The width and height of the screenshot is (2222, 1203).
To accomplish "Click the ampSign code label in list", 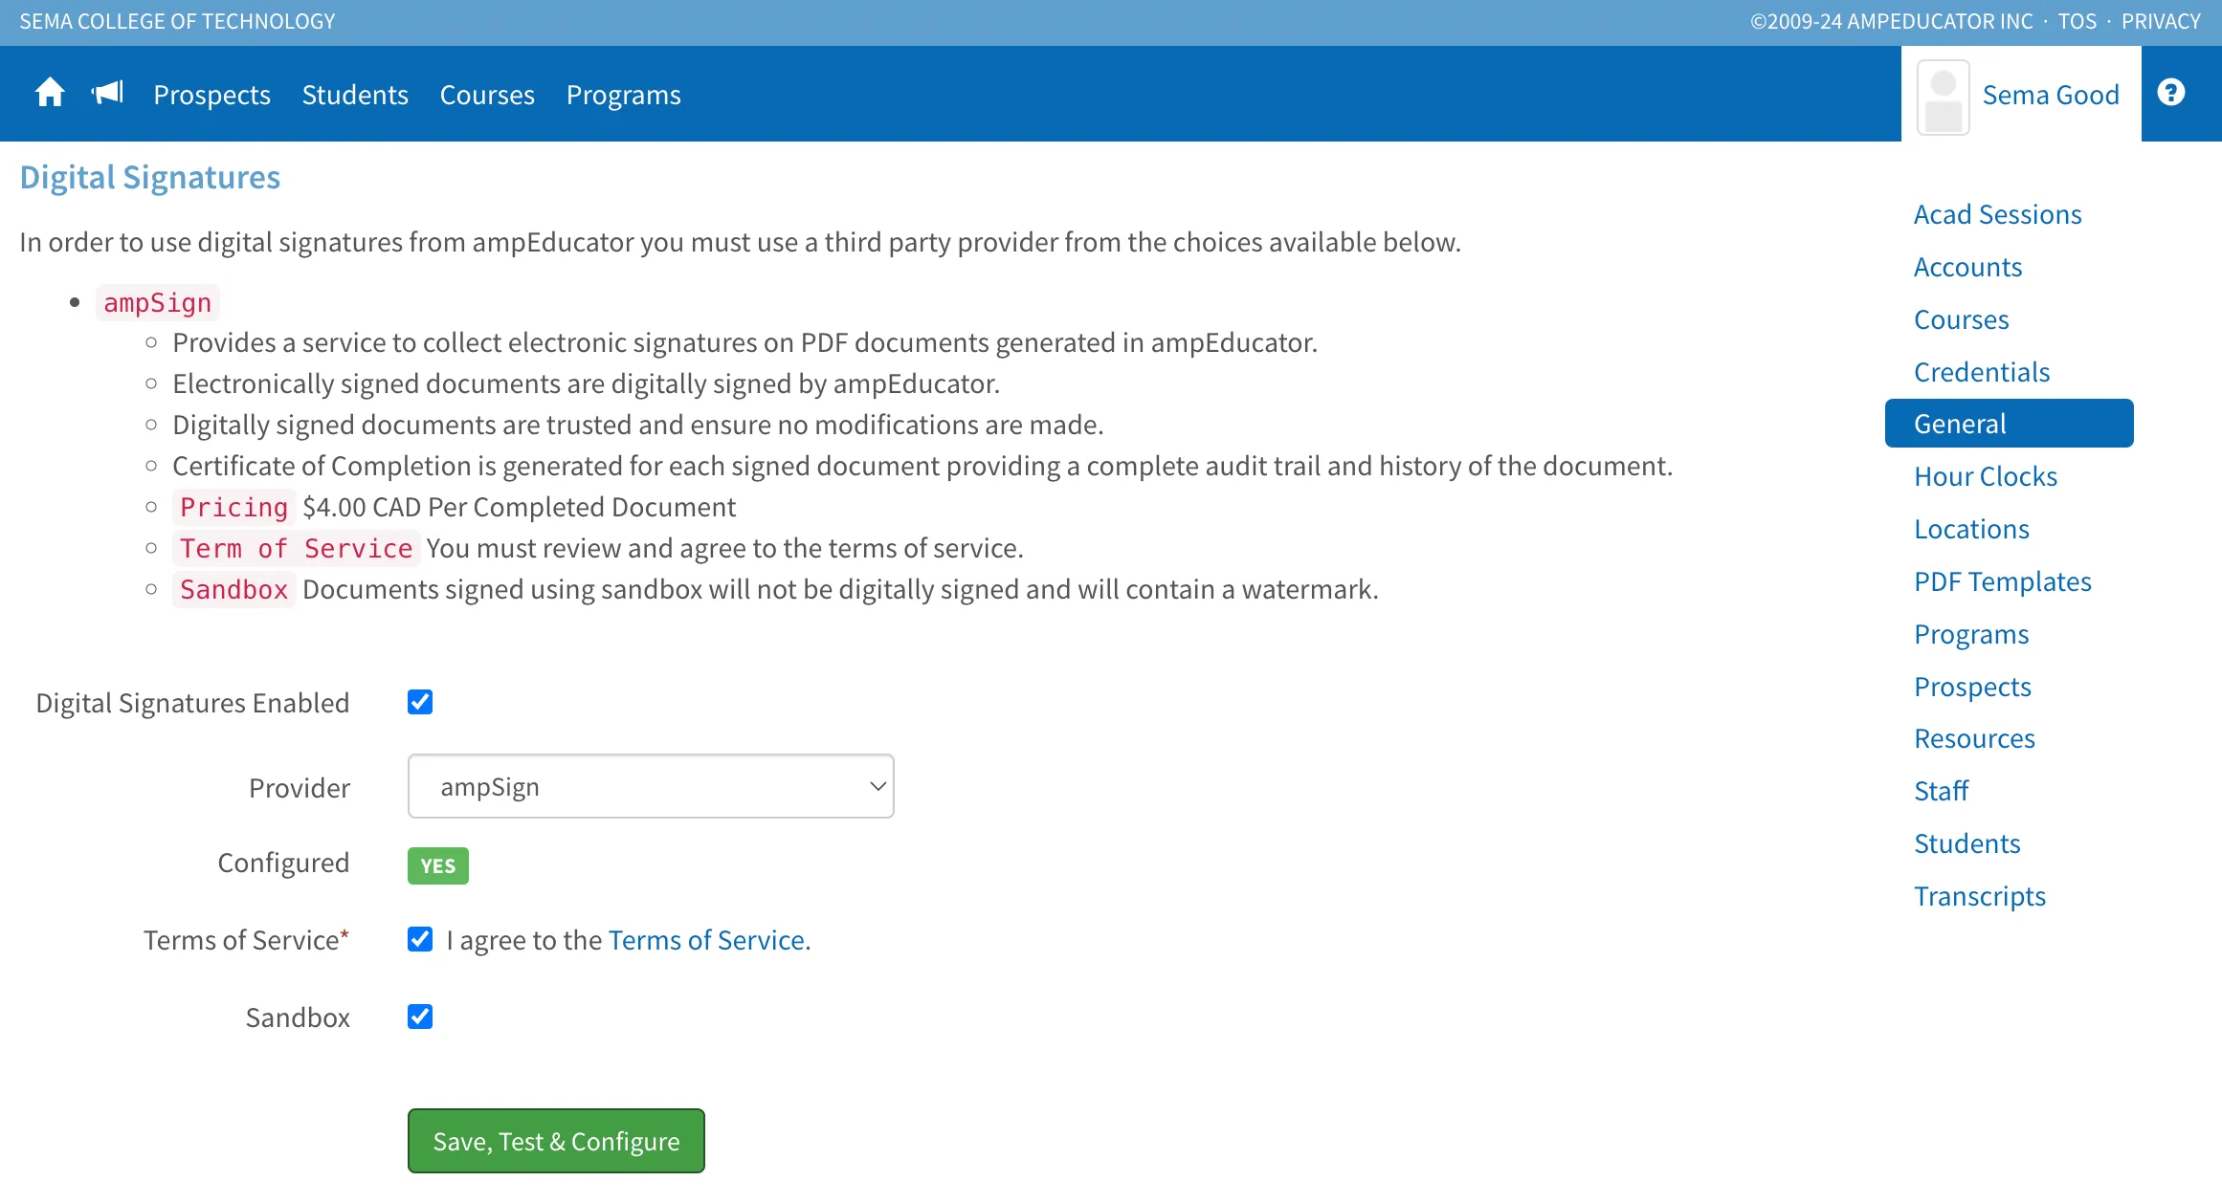I will 157,302.
